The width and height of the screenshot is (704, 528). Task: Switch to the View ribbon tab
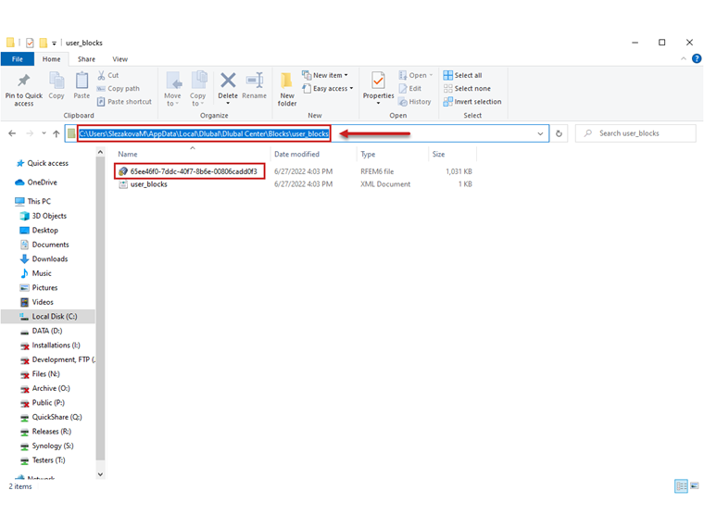[x=119, y=58]
